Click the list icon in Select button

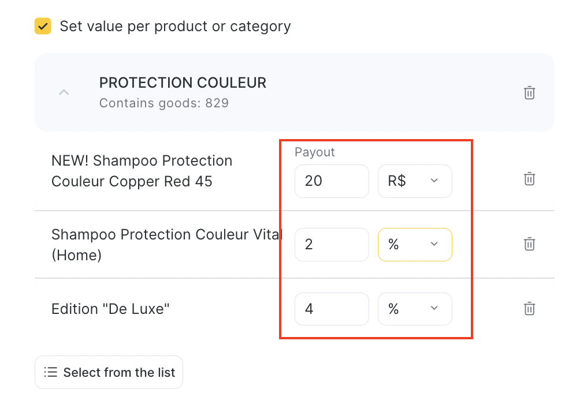point(51,372)
